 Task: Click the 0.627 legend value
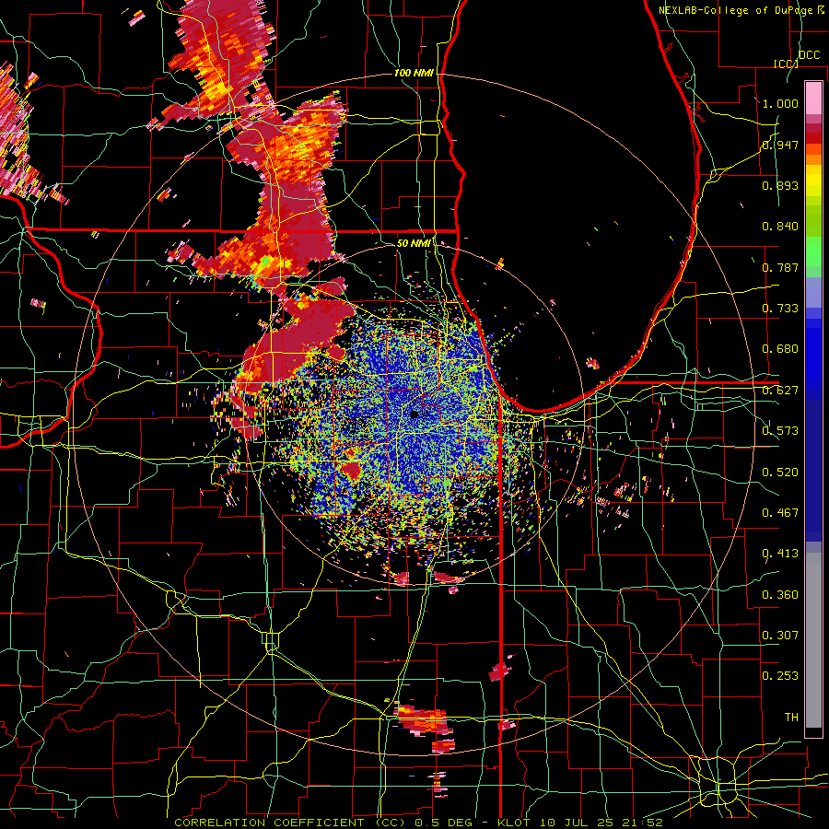[780, 391]
